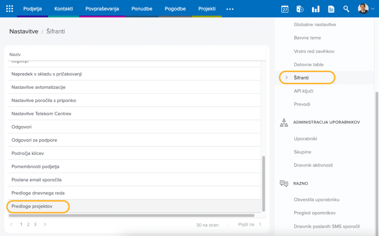Go to page 2 of the list

(x=28, y=224)
